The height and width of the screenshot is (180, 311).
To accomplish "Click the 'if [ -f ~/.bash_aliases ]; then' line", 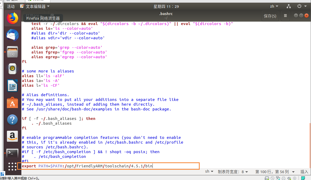I will (59, 119).
